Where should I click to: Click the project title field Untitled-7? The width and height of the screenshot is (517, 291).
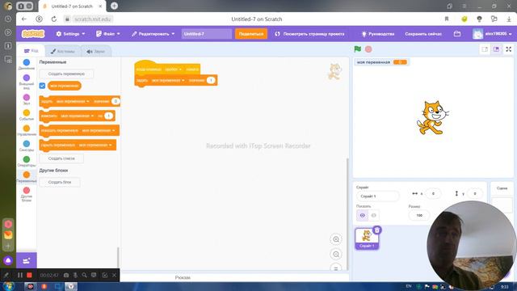point(207,34)
